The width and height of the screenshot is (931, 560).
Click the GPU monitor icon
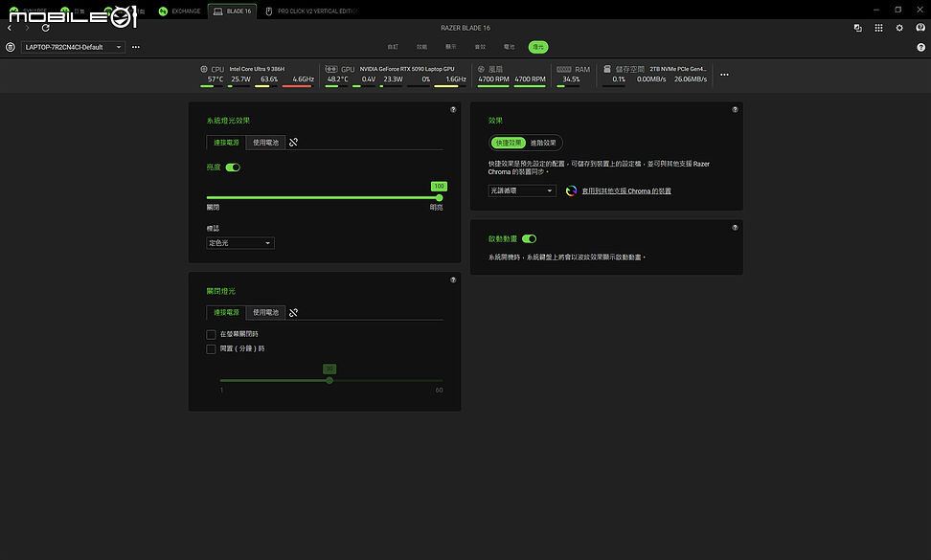(331, 69)
